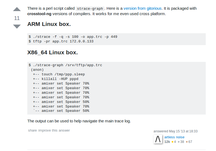The width and height of the screenshot is (216, 151).
Task: Click improve this answer
Action: tap(54, 130)
